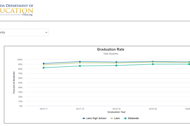Click the 2018-19 axis label
This screenshot has height=126, width=190.
tap(117, 109)
